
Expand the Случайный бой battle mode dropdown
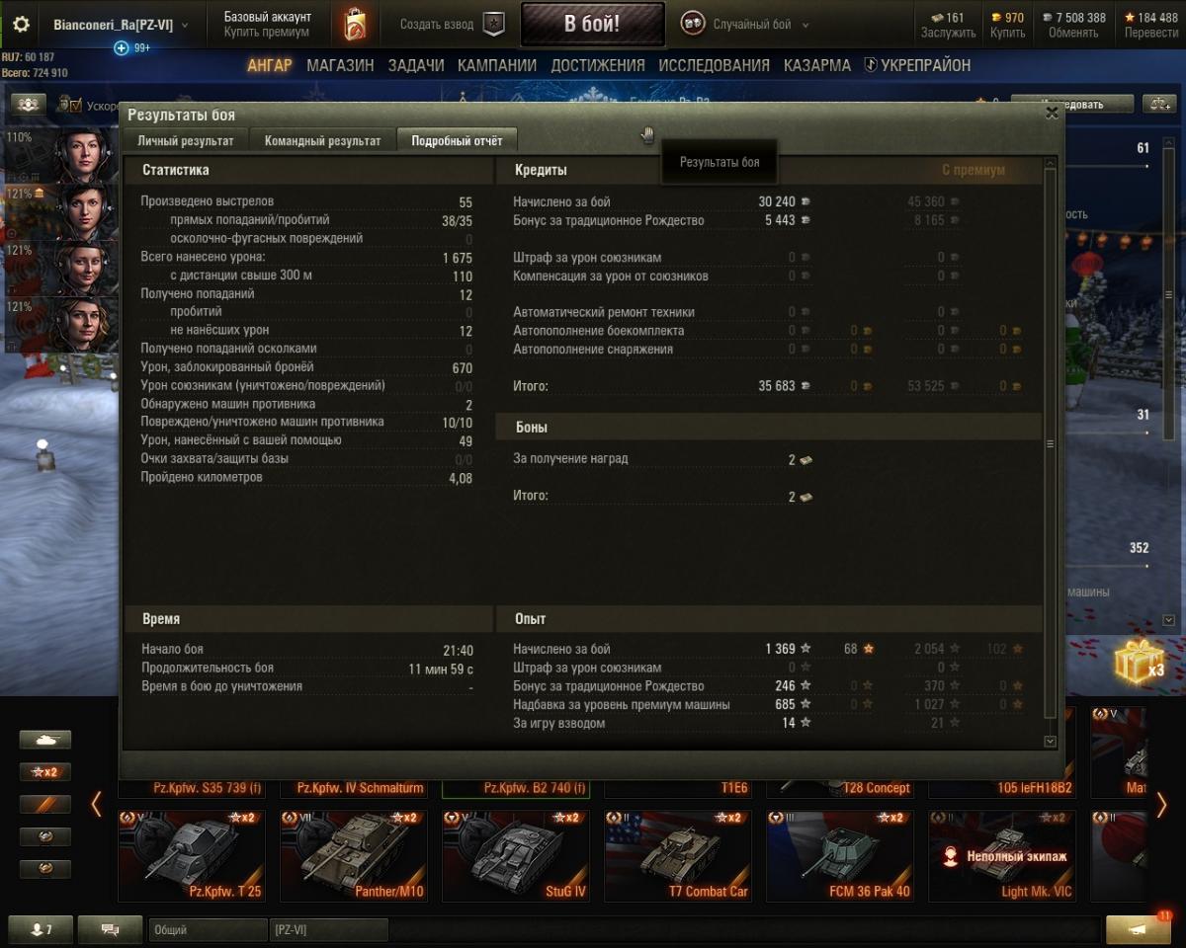(761, 25)
